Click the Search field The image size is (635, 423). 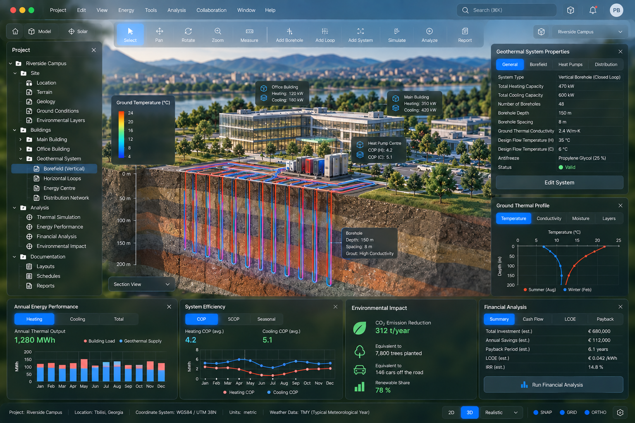[x=506, y=10]
